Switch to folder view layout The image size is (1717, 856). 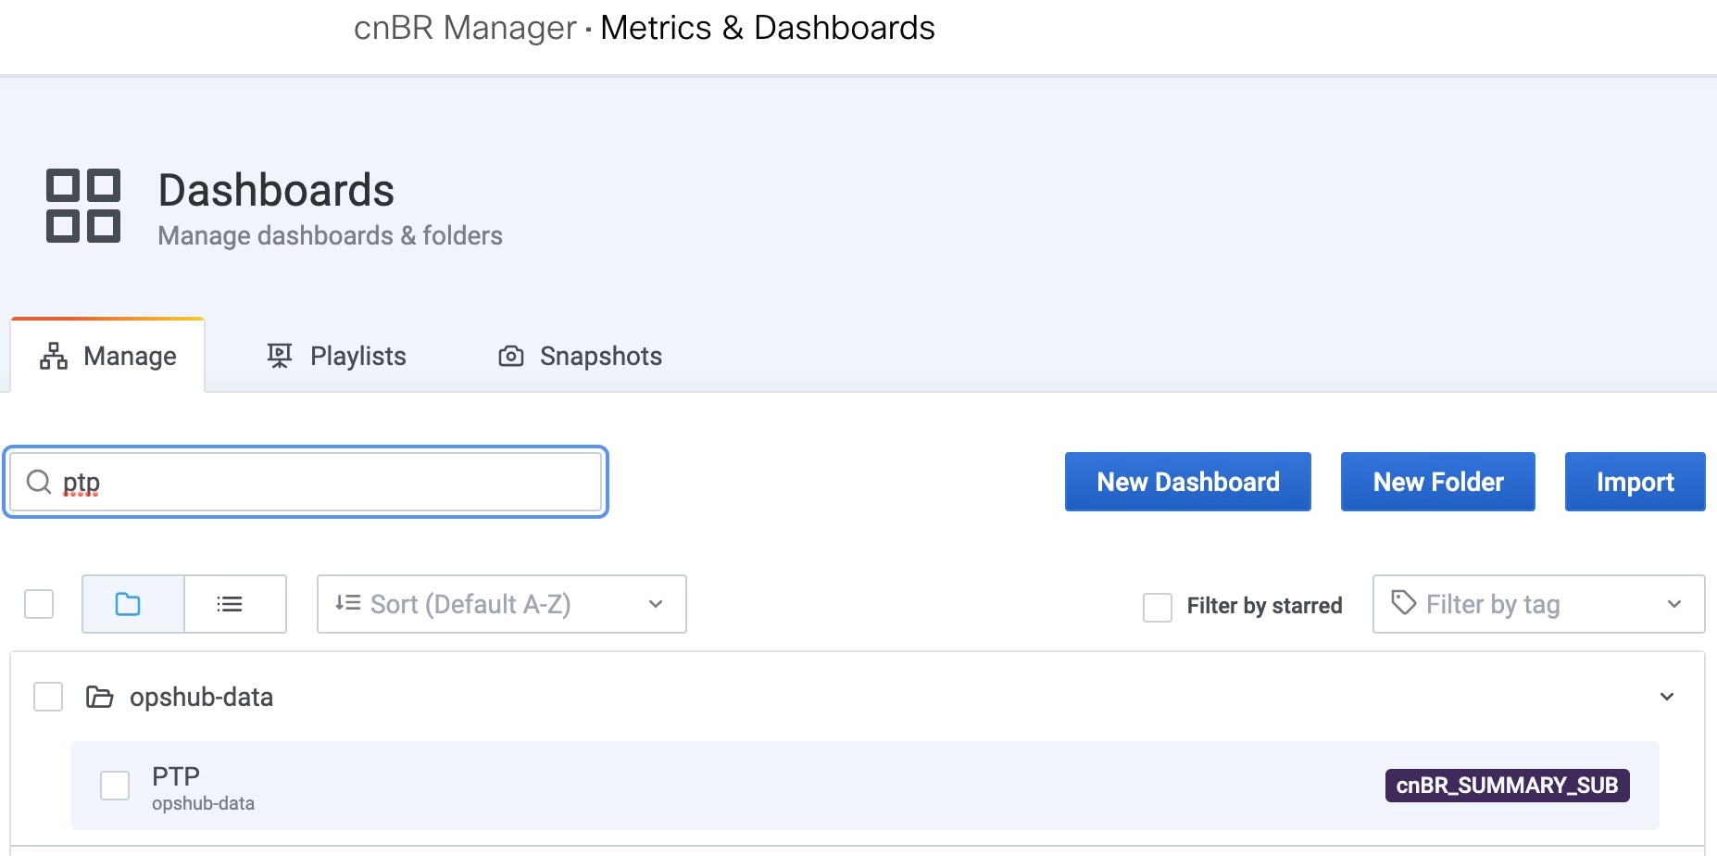(x=133, y=604)
